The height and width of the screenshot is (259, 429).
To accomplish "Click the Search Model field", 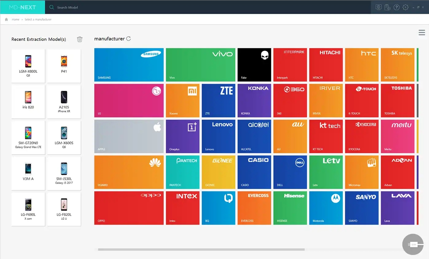I will pyautogui.click(x=208, y=7).
